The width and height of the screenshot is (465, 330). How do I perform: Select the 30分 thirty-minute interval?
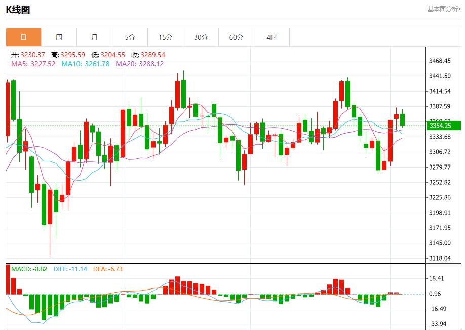pos(201,37)
